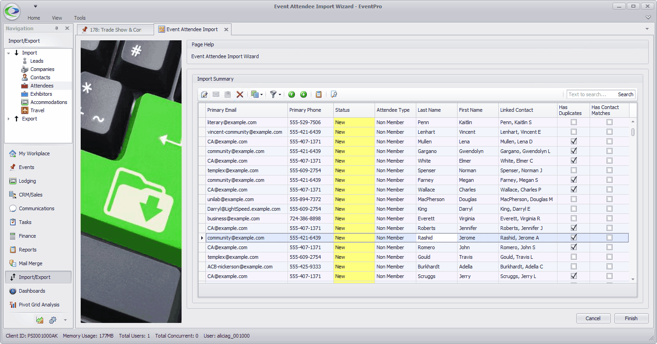Expand navigation options dropdown arrow at bottom
The image size is (657, 344).
(65, 320)
